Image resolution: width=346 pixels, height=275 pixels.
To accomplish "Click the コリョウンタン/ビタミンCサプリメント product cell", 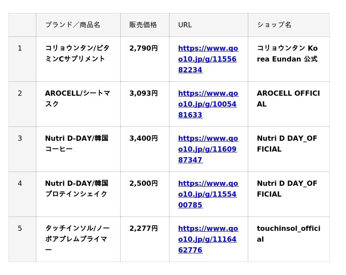I will pos(77,54).
